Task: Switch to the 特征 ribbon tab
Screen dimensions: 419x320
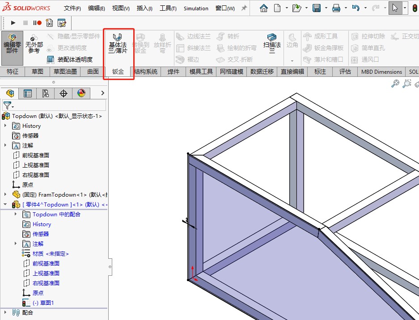Action: 12,72
